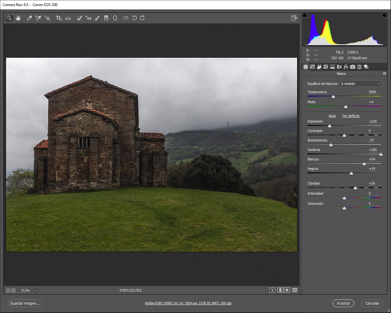Select the Targeted Adjustment tool
Viewport: 391px width, 313px height.
47,18
